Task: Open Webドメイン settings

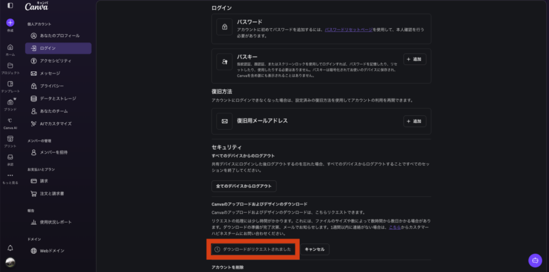Action: coord(58,251)
